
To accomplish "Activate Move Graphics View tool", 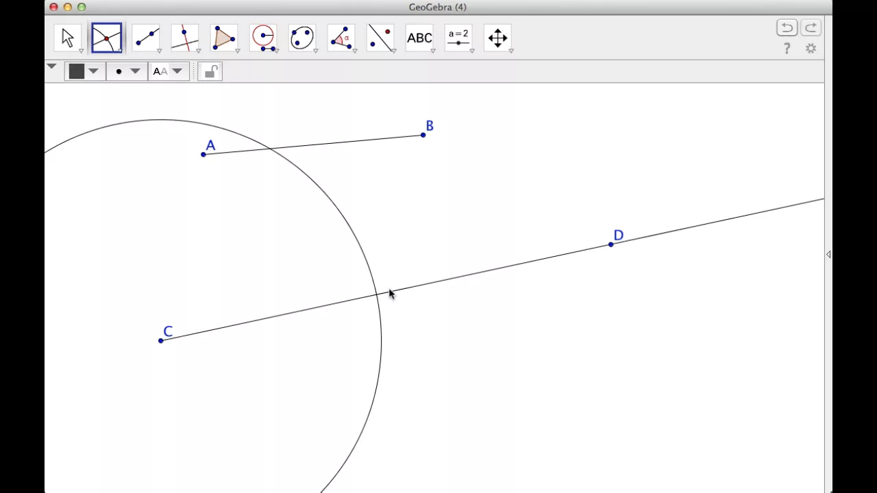I will [x=497, y=38].
